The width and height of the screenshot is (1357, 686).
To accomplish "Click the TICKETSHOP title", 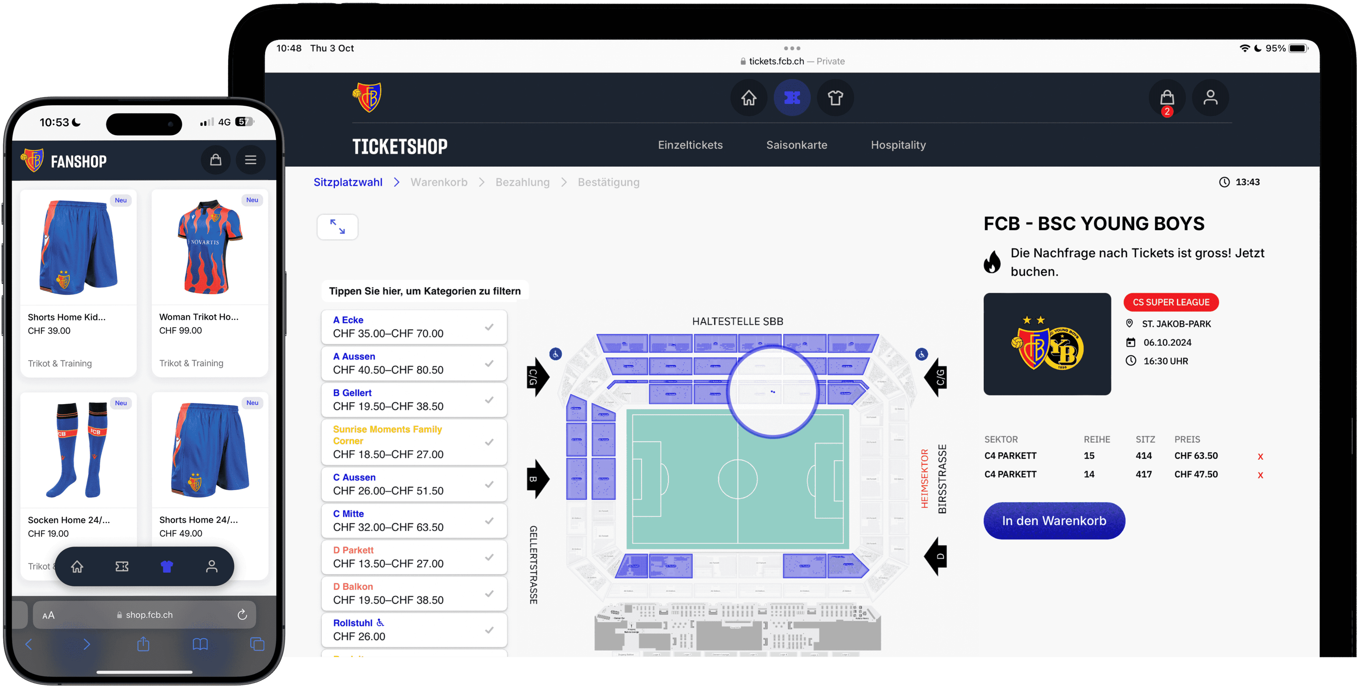I will [399, 146].
